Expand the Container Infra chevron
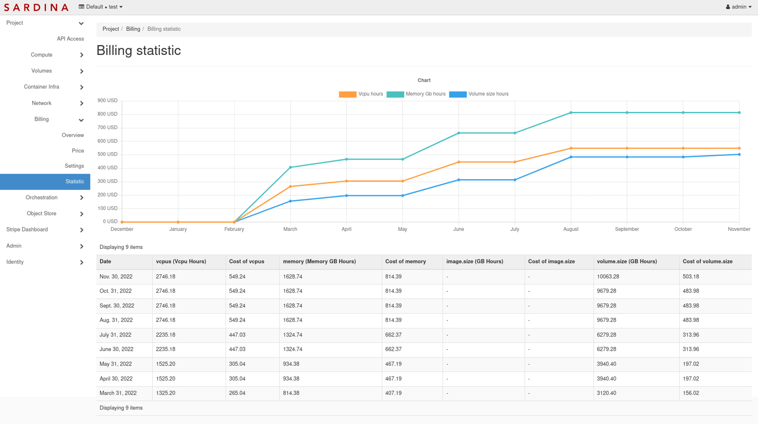This screenshot has width=758, height=424. 81,87
